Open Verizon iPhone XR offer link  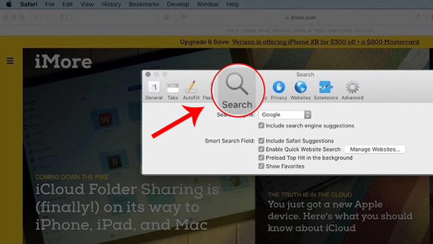point(325,42)
